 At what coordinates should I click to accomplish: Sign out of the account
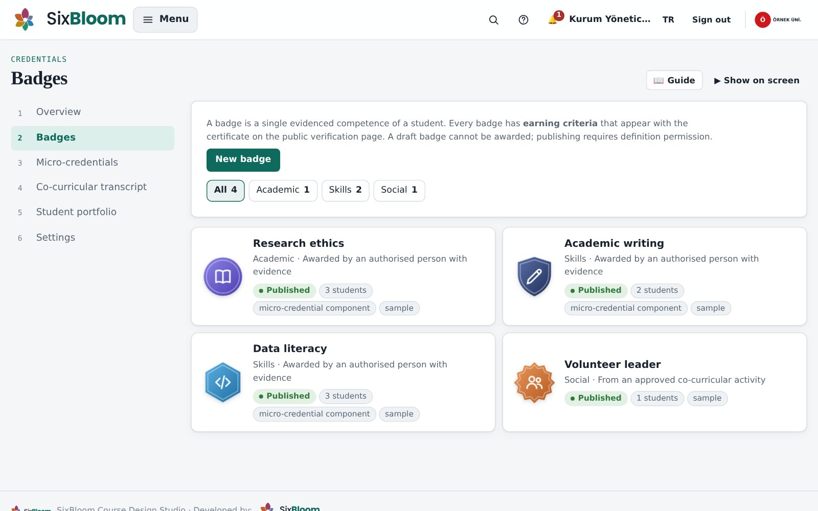point(711,20)
